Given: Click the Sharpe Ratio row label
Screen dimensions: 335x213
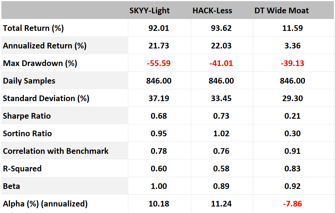Looking at the screenshot, I should 27,116.
